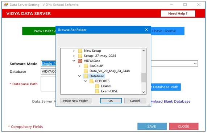The height and width of the screenshot is (133, 207).
Task: Select Setup- 27-may-2024 in folder tree
Action: tap(100, 56)
